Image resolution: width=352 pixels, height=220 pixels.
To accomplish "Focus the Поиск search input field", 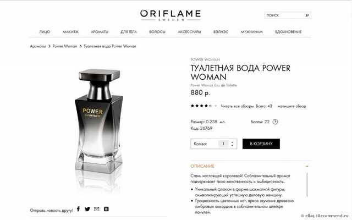I will (x=284, y=15).
